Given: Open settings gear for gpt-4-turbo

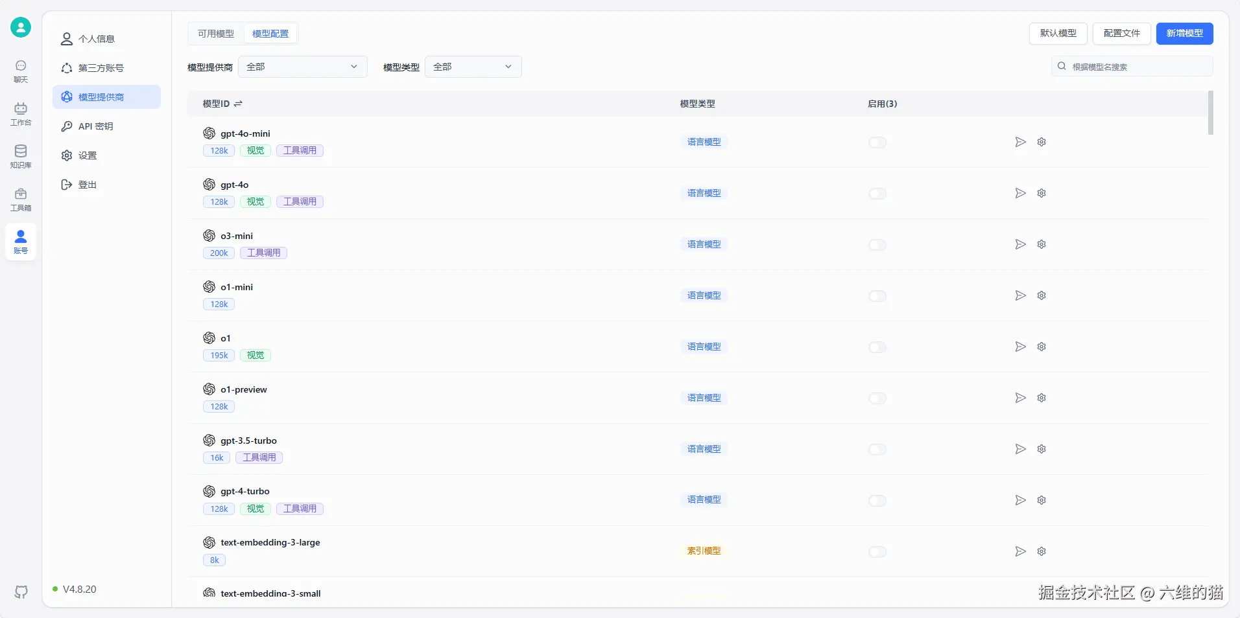Looking at the screenshot, I should coord(1042,500).
